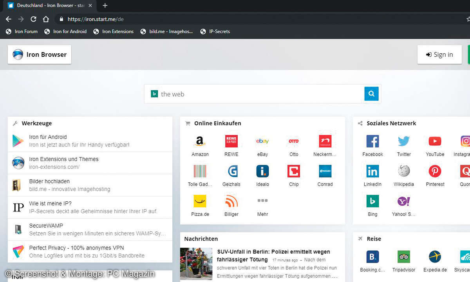470x282 pixels.
Task: Open Iron for Android bookmark
Action: (65, 31)
